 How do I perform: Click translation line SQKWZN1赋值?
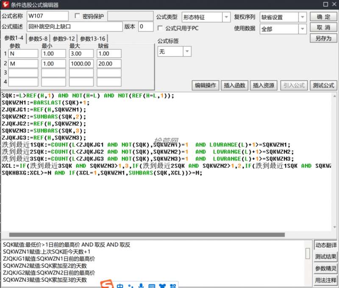pos(47,252)
